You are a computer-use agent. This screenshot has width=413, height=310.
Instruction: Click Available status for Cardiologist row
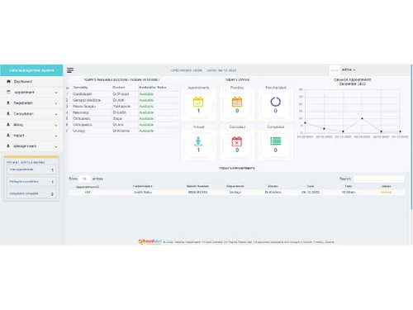[x=146, y=94]
